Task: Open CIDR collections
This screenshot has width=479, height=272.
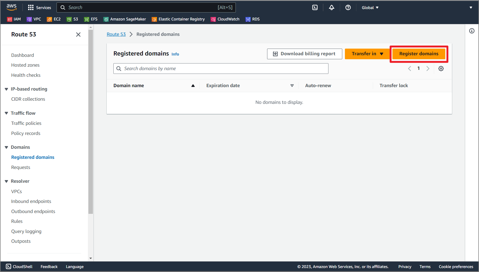Action: click(28, 99)
